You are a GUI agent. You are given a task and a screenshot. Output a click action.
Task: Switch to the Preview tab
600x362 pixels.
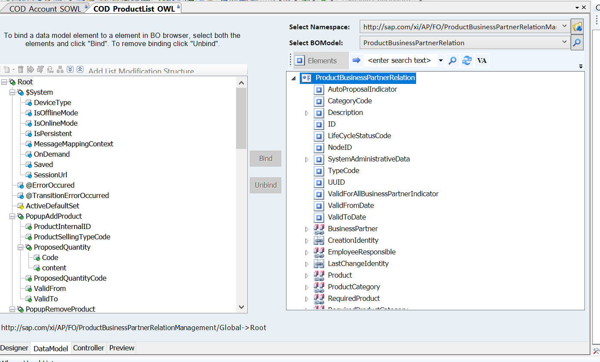tap(122, 348)
